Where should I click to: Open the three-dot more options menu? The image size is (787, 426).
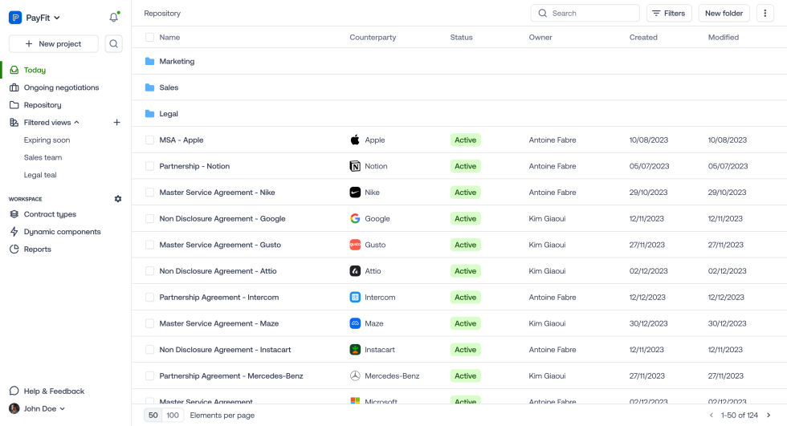point(765,14)
